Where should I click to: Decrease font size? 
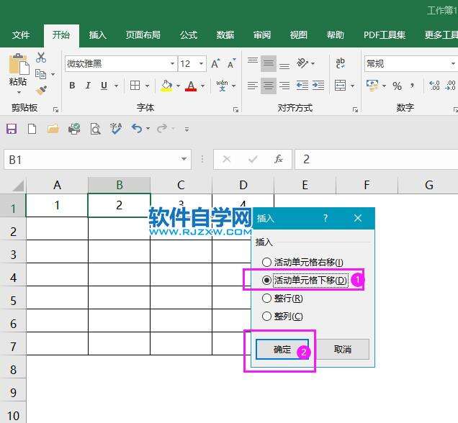tap(232, 63)
